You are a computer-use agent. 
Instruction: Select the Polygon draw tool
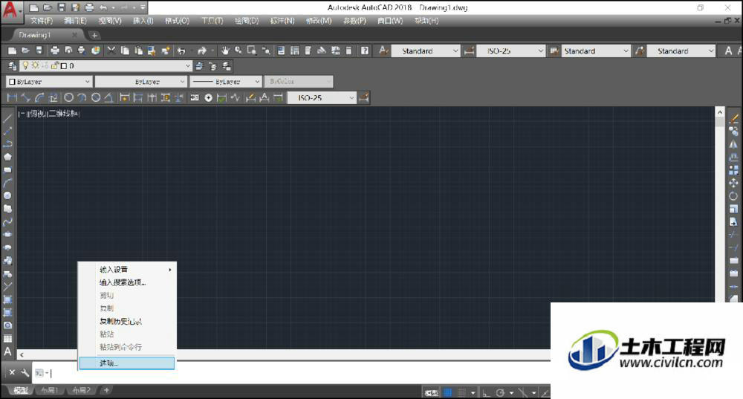click(x=7, y=157)
